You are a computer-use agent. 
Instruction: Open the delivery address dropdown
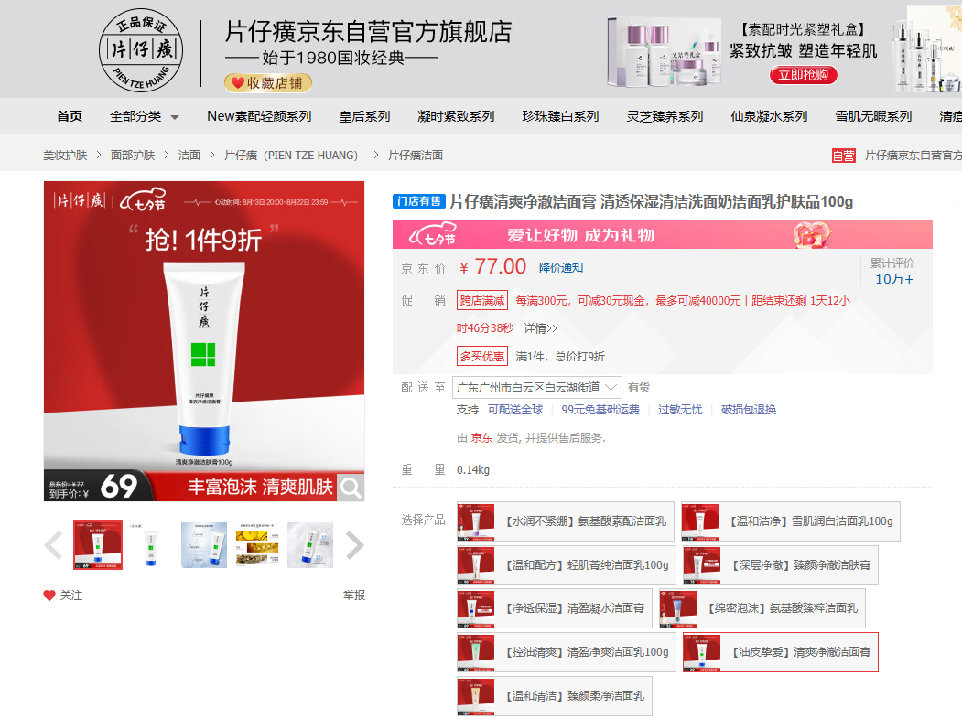click(x=536, y=387)
